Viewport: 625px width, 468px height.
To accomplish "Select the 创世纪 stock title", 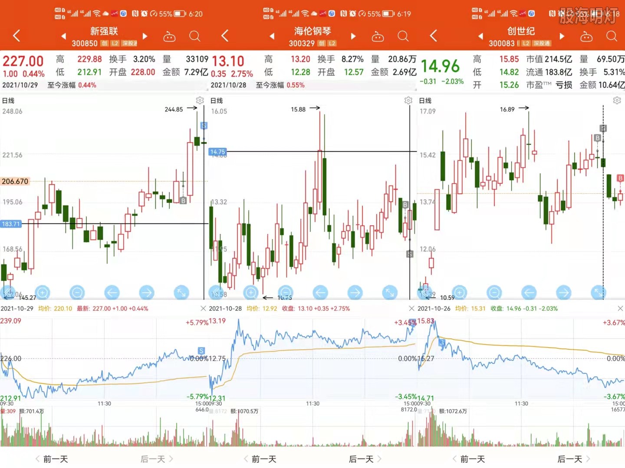I will pos(521,31).
